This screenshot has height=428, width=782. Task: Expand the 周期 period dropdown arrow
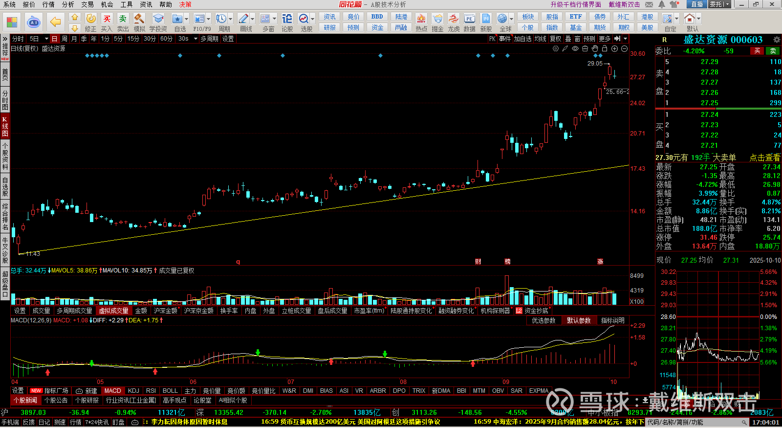click(231, 19)
